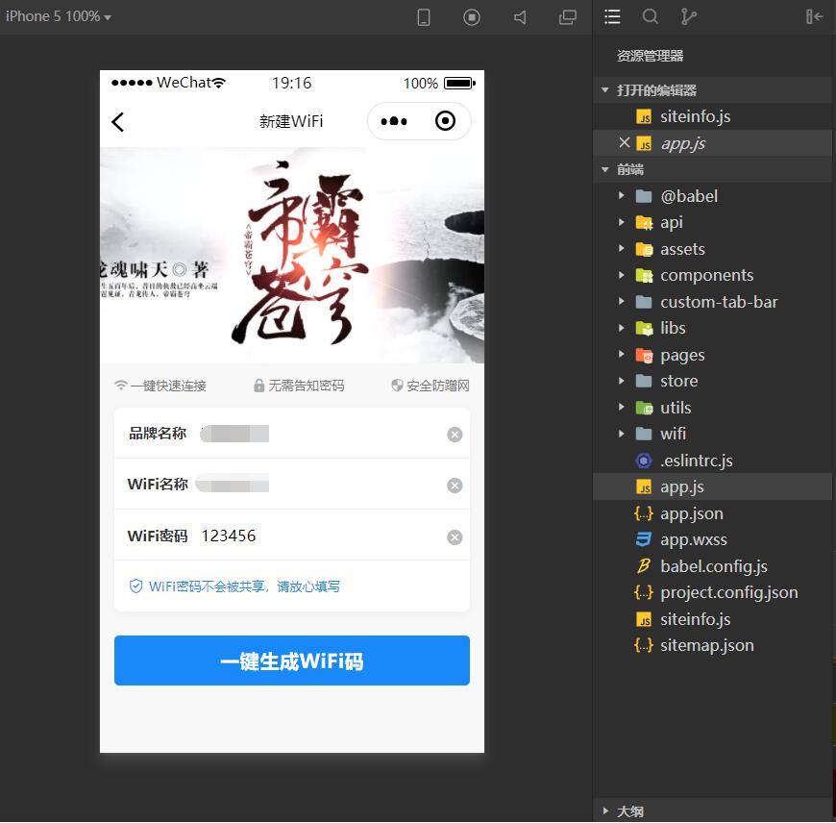Viewport: 836px width, 823px height.
Task: Click the multi-window icon in toolbar
Action: 567,16
